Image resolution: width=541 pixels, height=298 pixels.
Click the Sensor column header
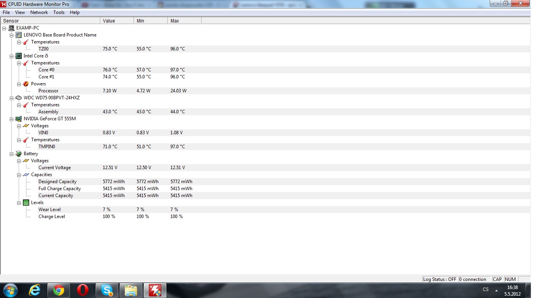[50, 21]
